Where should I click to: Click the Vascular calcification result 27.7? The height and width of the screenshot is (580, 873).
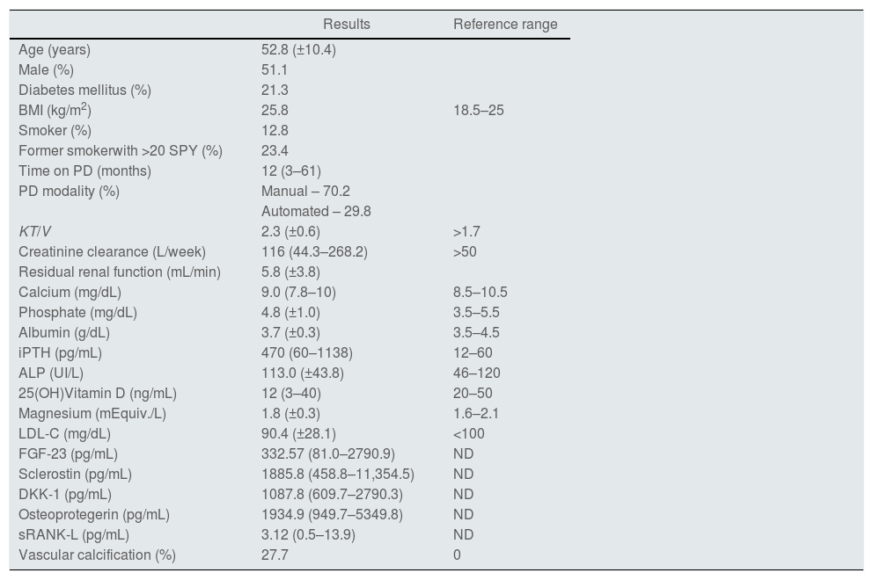tap(275, 555)
